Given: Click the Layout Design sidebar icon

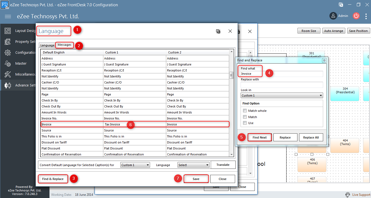Looking at the screenshot, I should pyautogui.click(x=8, y=31).
